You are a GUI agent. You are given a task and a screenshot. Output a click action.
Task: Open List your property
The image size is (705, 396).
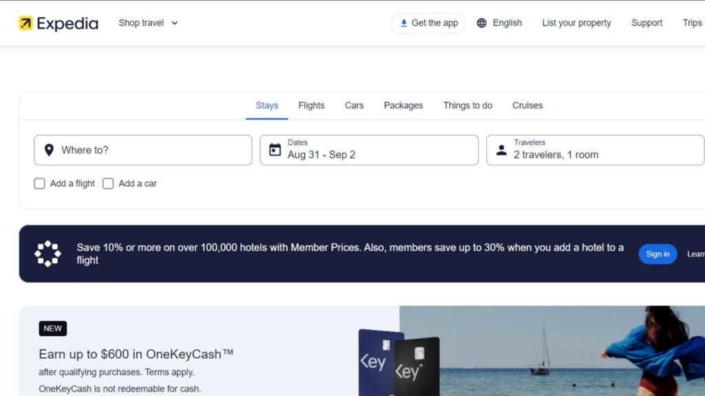point(576,22)
